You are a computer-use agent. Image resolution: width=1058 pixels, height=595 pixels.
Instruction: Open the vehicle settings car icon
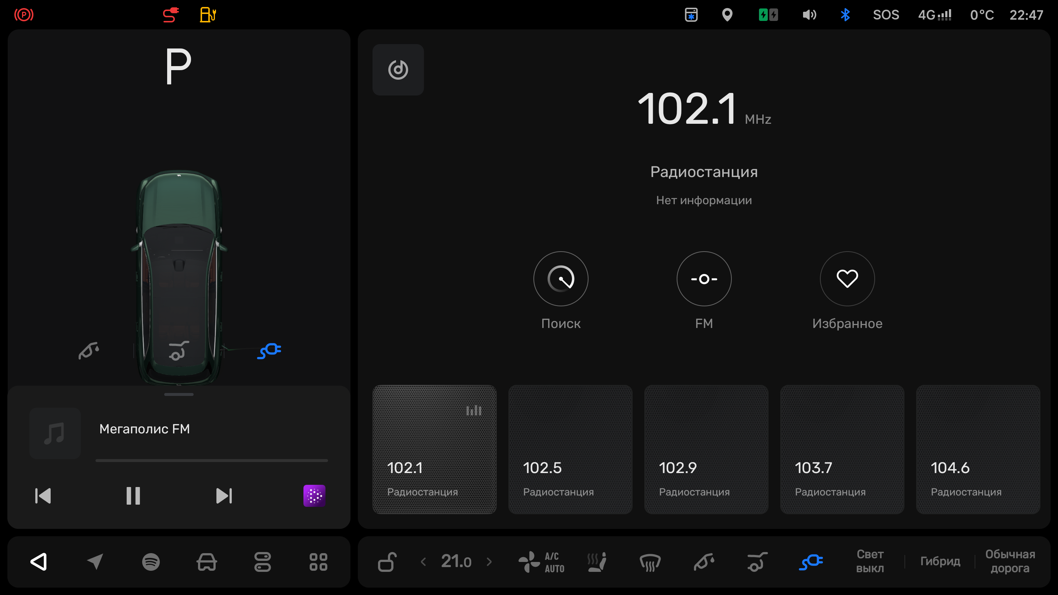click(206, 562)
